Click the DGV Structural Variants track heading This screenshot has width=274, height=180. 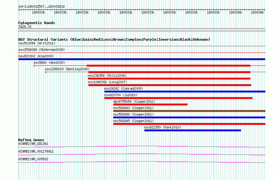click(x=114, y=39)
